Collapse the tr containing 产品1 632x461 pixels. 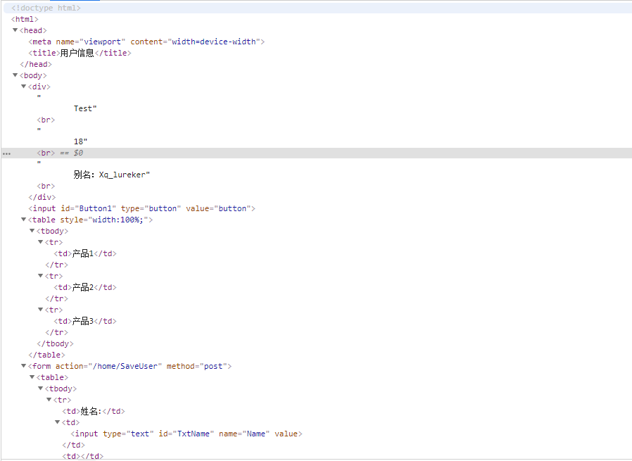coord(40,241)
